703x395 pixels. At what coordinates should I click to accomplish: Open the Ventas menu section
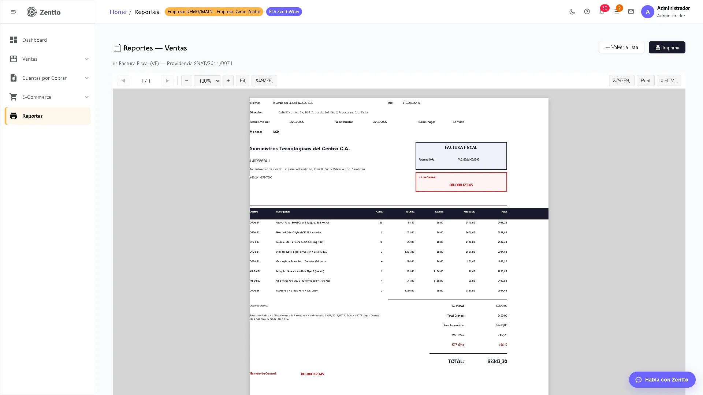tap(48, 59)
